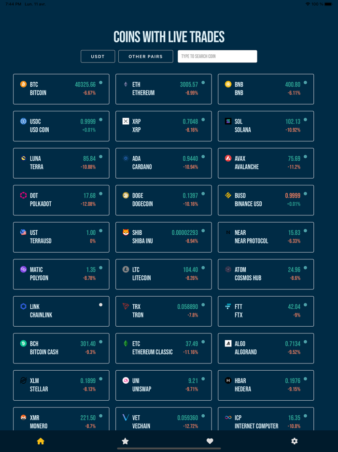The image size is (338, 452).
Task: Tap the heart icon in the bottom navigation
Action: click(210, 441)
